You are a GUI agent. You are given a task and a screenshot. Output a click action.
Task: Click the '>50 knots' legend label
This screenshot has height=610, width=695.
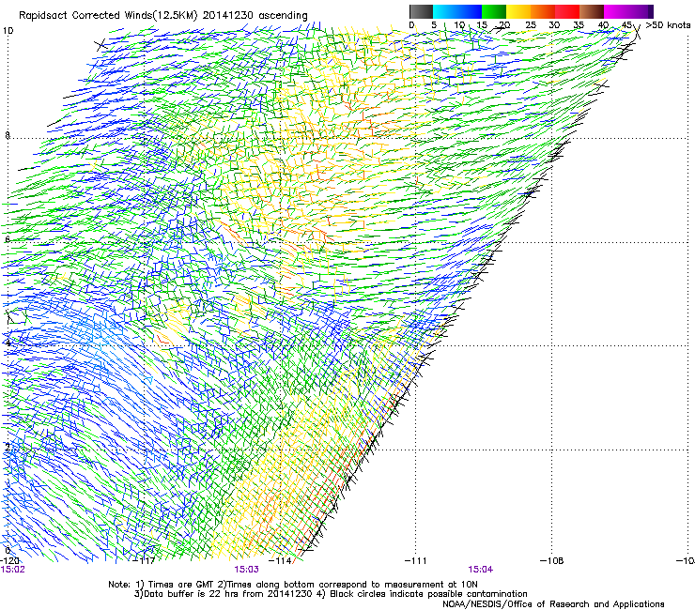tap(668, 25)
